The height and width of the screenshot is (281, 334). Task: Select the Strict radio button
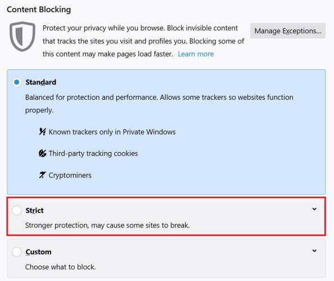pos(17,210)
